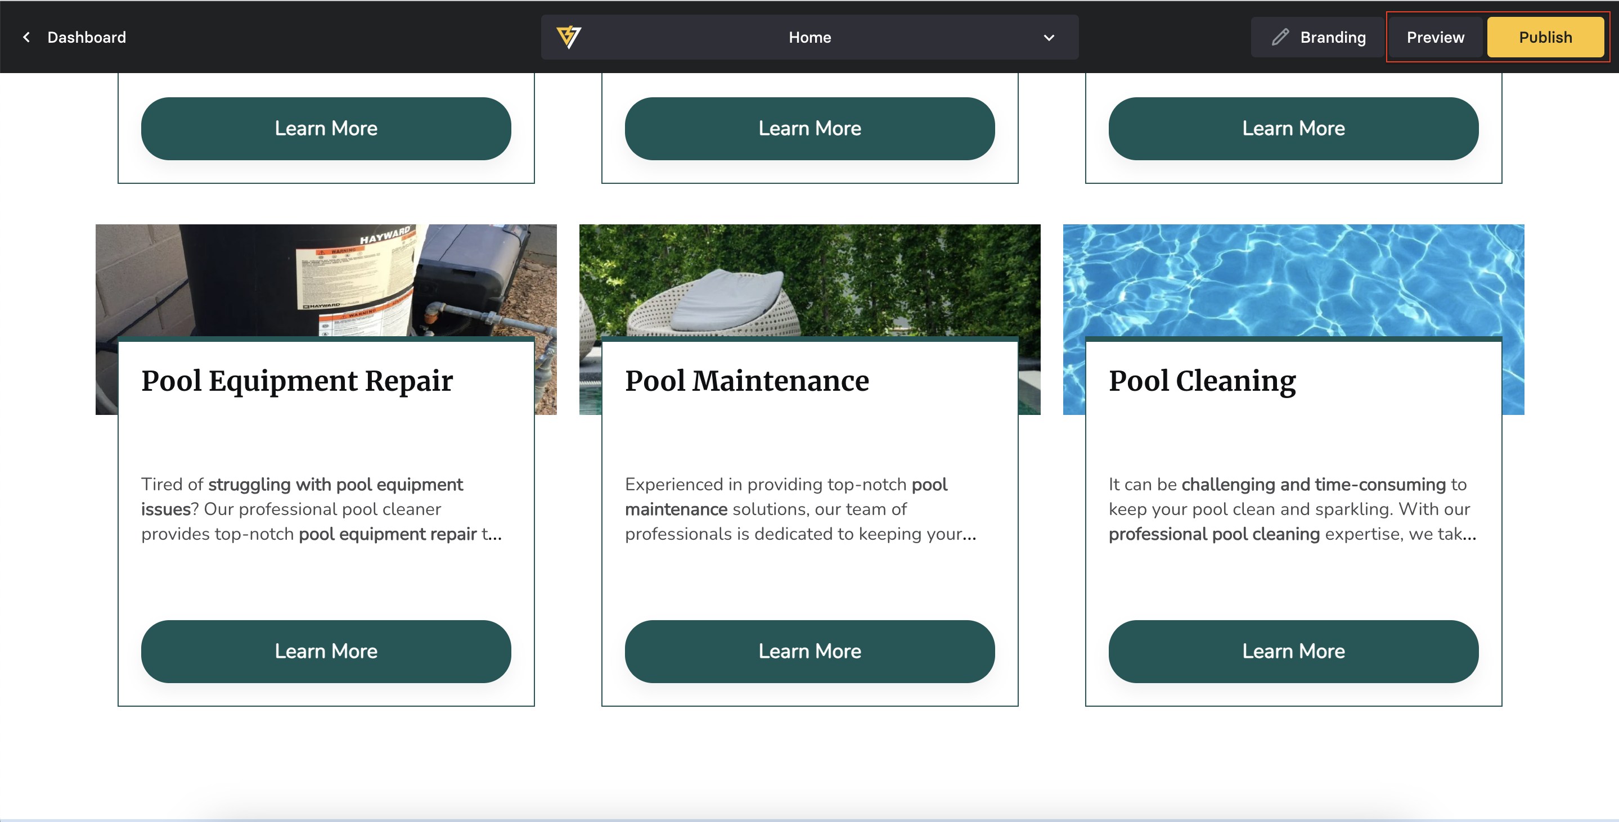Select the Pool Equipment Repair heading
This screenshot has height=822, width=1619.
(296, 381)
